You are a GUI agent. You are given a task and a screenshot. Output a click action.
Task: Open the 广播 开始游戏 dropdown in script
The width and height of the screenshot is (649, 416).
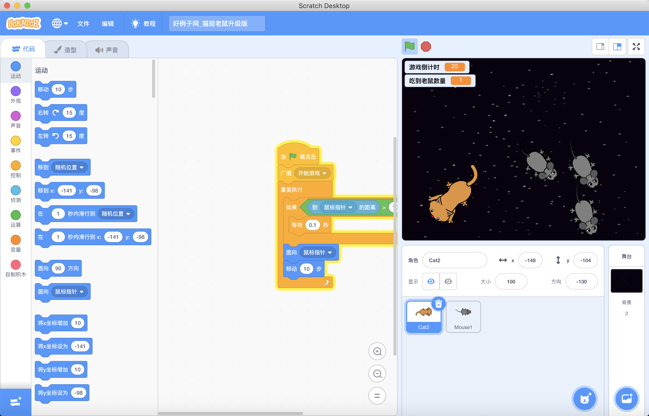[312, 173]
